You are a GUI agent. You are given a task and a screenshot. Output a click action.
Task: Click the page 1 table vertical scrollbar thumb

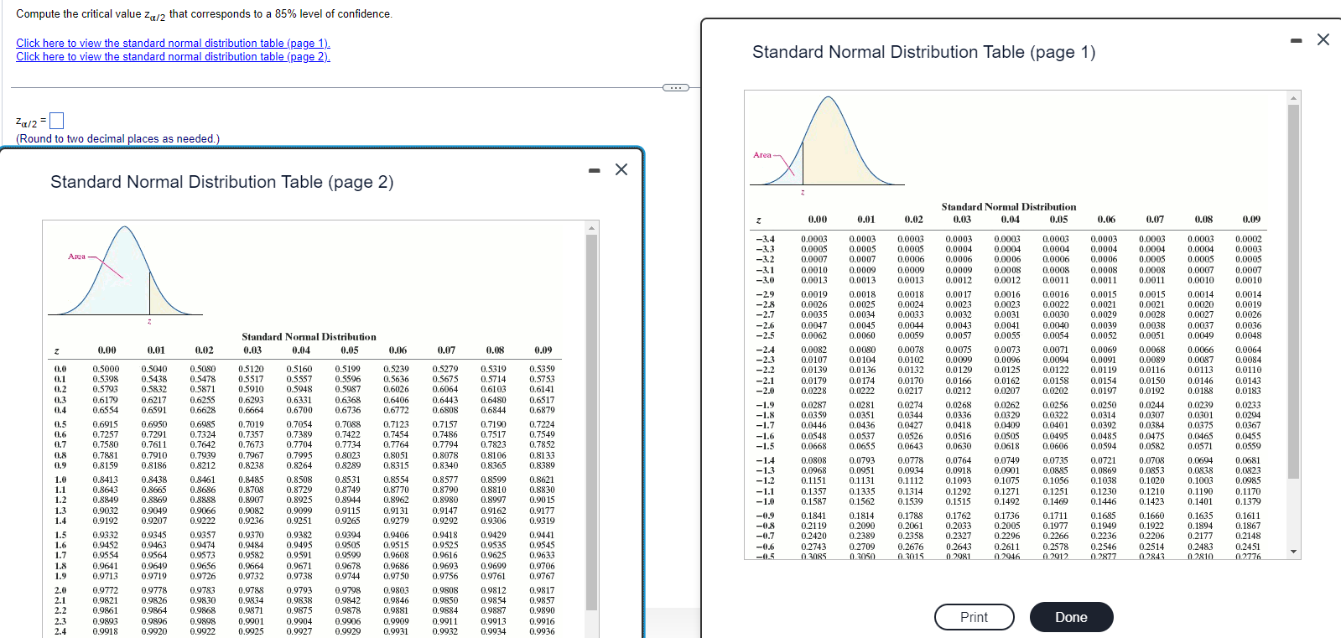click(1293, 292)
